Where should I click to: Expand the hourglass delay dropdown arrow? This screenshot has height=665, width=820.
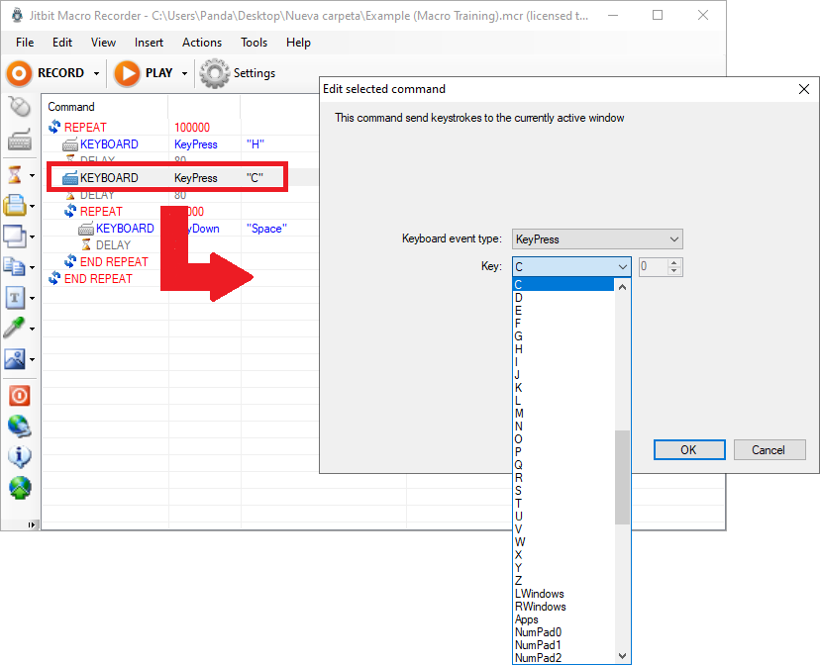(x=33, y=175)
